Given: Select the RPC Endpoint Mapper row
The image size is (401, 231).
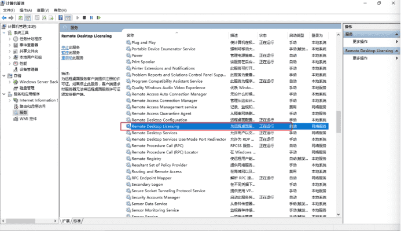Looking at the screenshot, I should [227, 178].
